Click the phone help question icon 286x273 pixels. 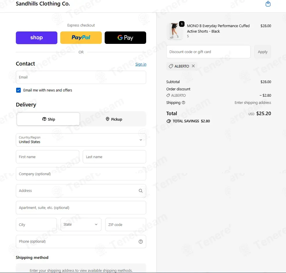[x=141, y=242]
